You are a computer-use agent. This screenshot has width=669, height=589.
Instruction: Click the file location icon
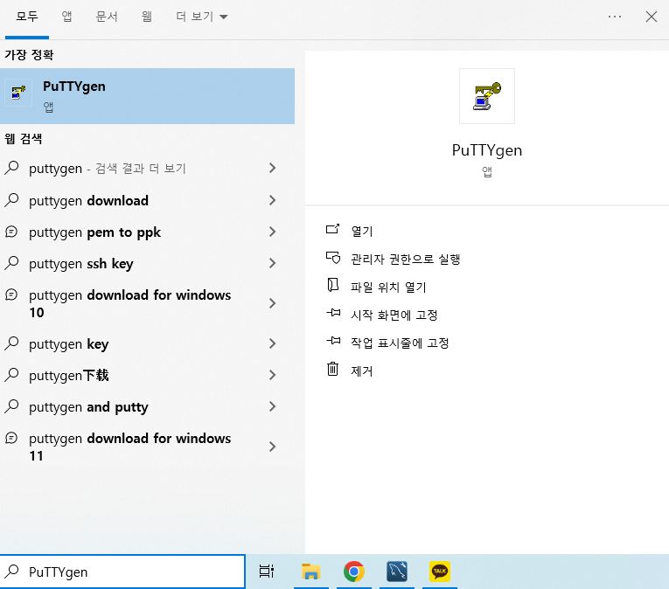coord(333,285)
